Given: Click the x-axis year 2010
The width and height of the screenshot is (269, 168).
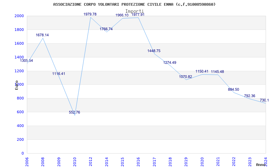Looking at the screenshot, I should tap(75, 162).
